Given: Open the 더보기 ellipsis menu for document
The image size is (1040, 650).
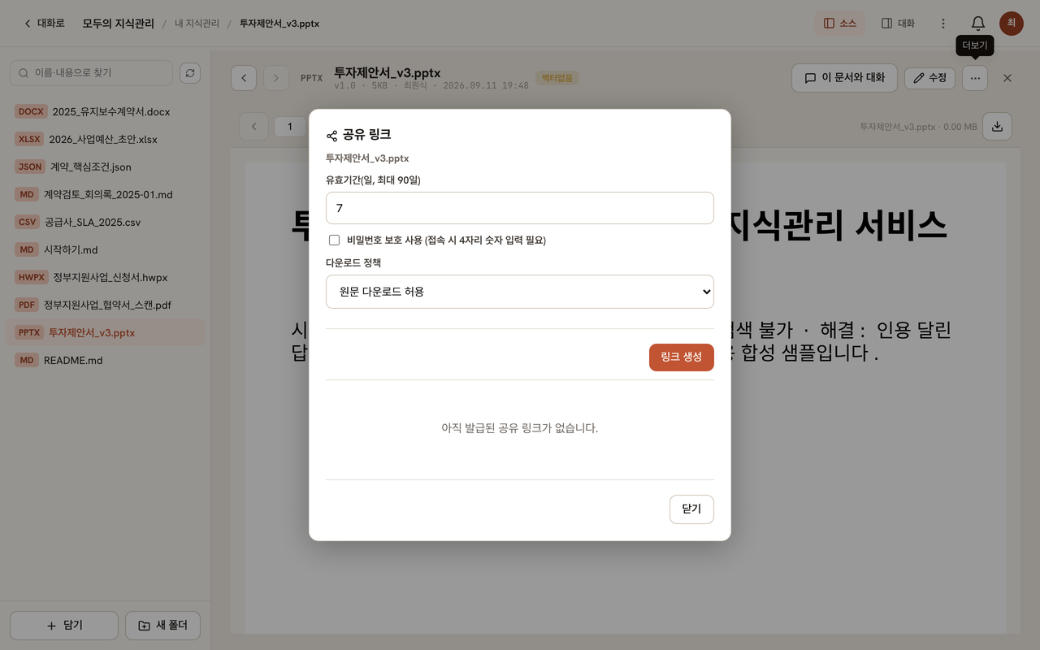Looking at the screenshot, I should coord(975,78).
